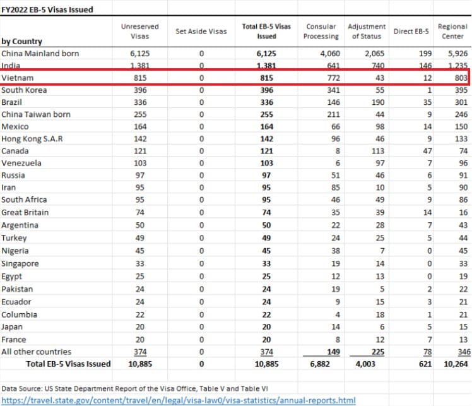Select the grand total 10,885 under Total EB-5

(266, 364)
